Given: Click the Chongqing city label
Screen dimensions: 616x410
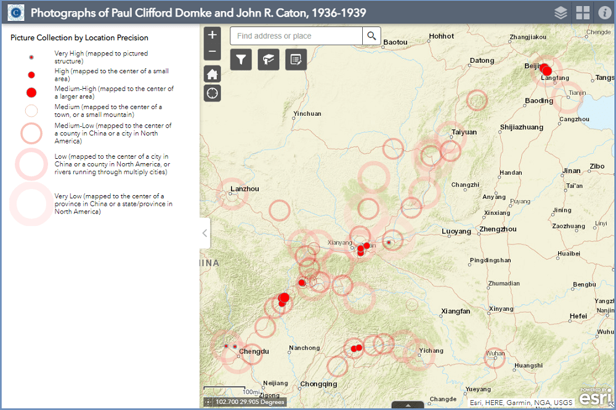Looking at the screenshot, I should [318, 384].
